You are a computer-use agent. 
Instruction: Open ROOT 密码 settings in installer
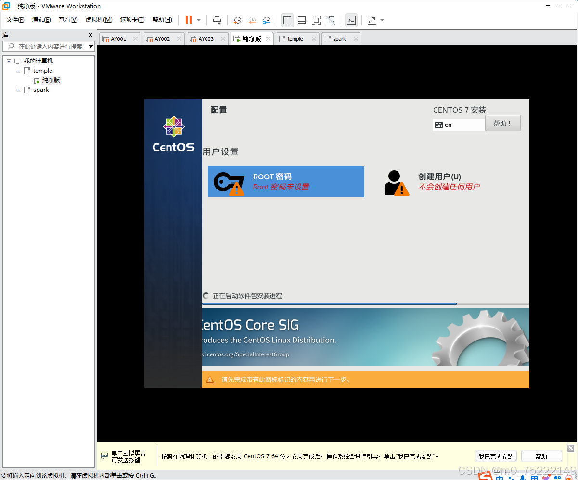(286, 182)
